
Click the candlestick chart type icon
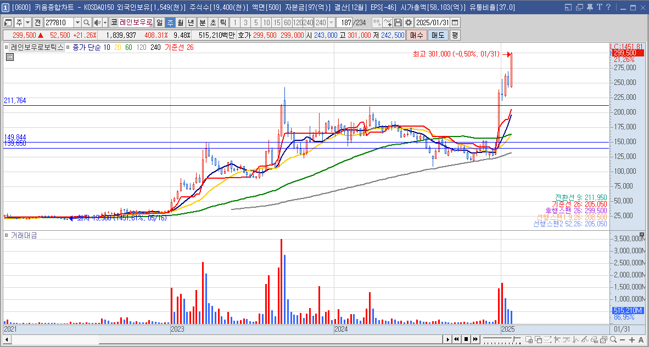point(377,22)
